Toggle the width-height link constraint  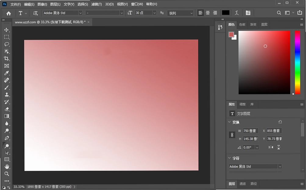(232, 135)
